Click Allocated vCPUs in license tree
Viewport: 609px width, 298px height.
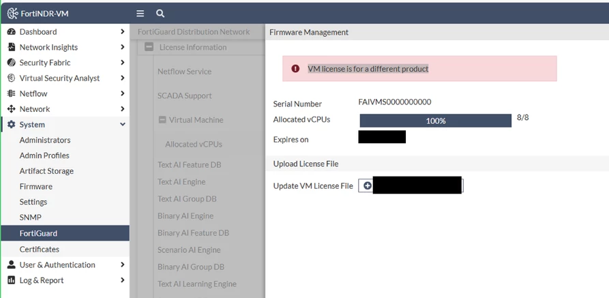pos(194,144)
